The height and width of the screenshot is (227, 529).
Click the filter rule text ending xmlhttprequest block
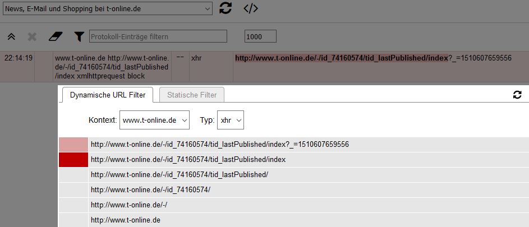click(x=111, y=67)
